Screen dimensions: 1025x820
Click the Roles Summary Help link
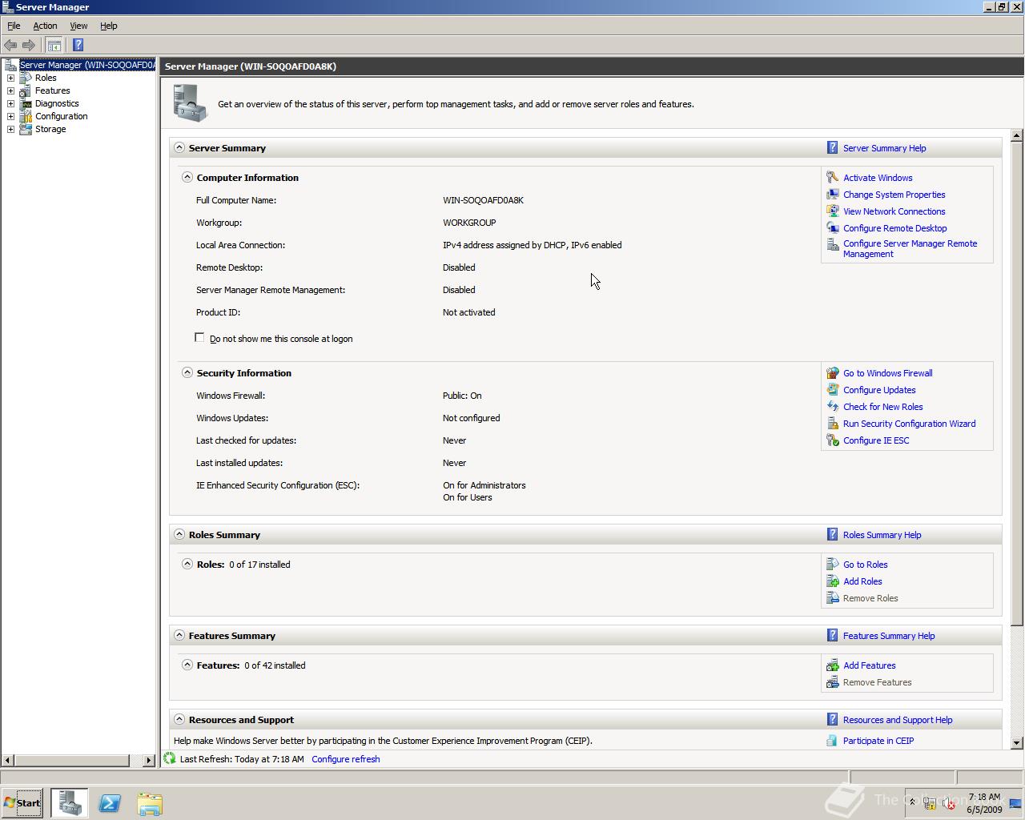click(x=882, y=535)
